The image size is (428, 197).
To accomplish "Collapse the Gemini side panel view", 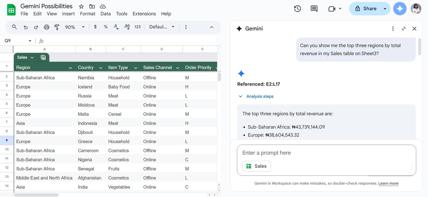I will coord(404,29).
